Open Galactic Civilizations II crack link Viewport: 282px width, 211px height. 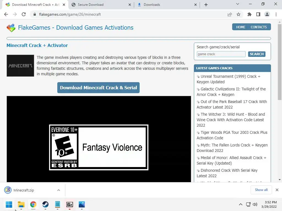(231, 92)
